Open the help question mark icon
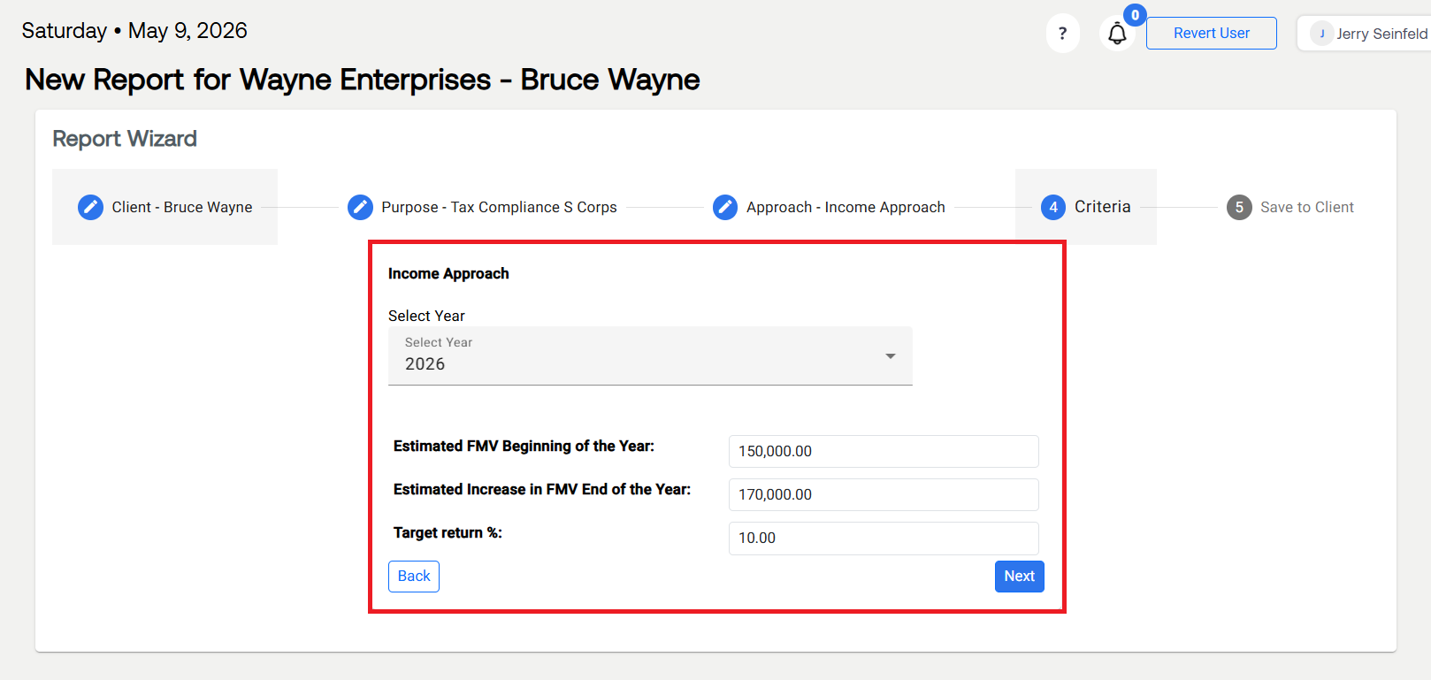 [x=1062, y=34]
